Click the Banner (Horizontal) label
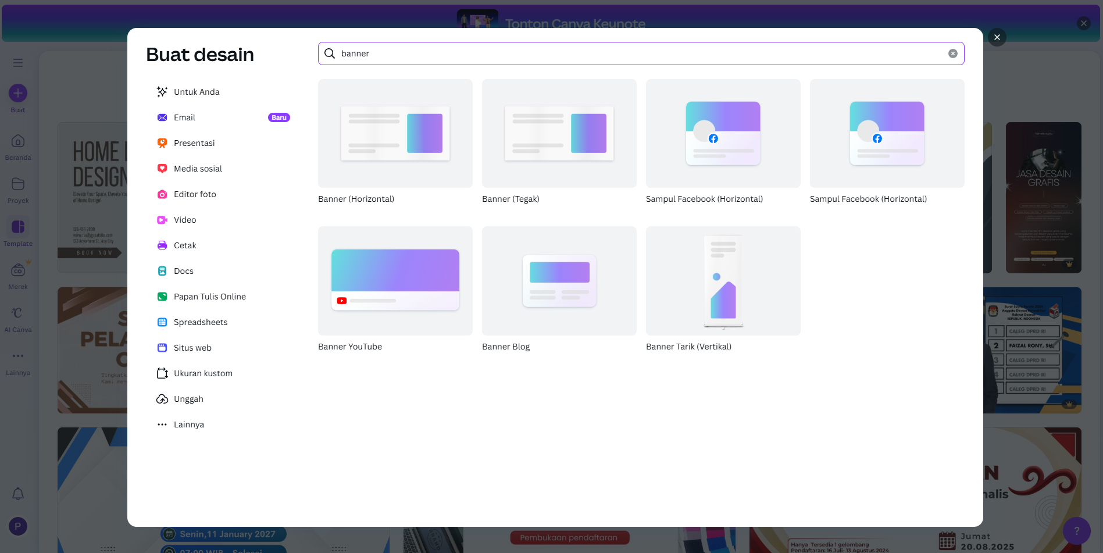The height and width of the screenshot is (553, 1103). (356, 199)
